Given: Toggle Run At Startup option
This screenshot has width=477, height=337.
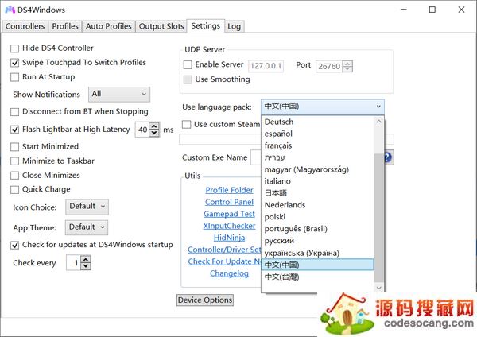Looking at the screenshot, I should [15, 77].
